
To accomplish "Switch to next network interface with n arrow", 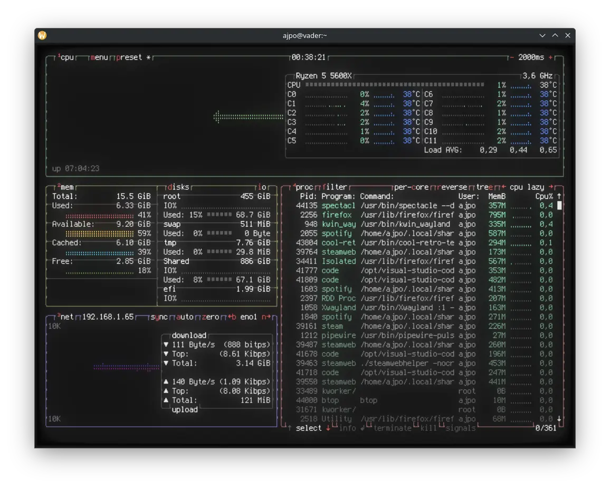I will click(x=266, y=317).
